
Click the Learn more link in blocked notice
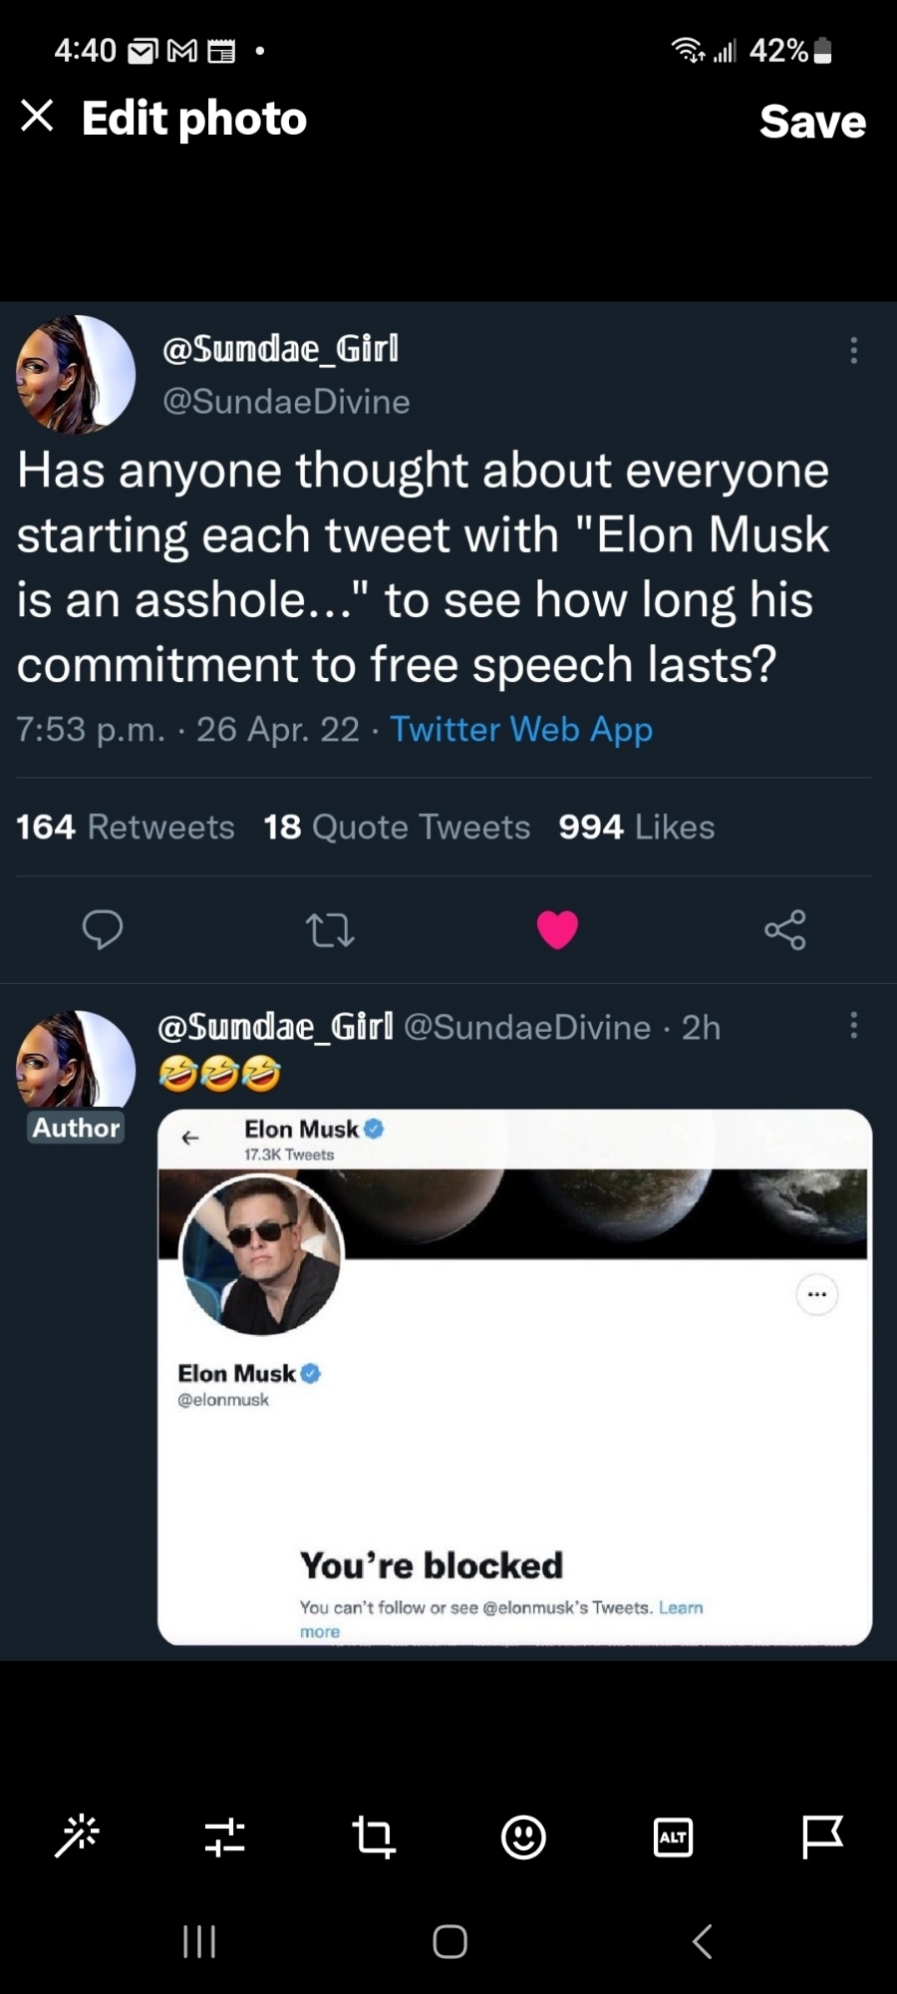click(x=681, y=1607)
